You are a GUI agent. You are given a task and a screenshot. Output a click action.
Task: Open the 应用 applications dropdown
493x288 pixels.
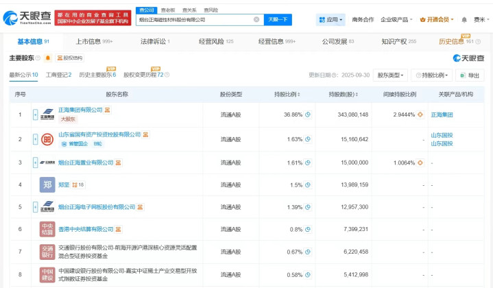[x=330, y=20]
